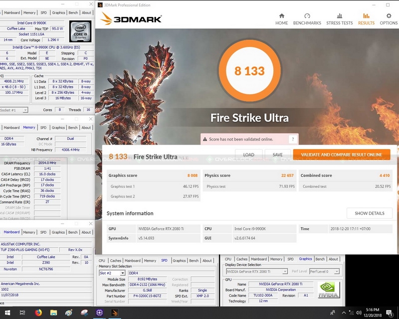
Task: Click the GPU value NVIDIA GeForce RTX 2080 Ti in System information
Action: [161, 229]
